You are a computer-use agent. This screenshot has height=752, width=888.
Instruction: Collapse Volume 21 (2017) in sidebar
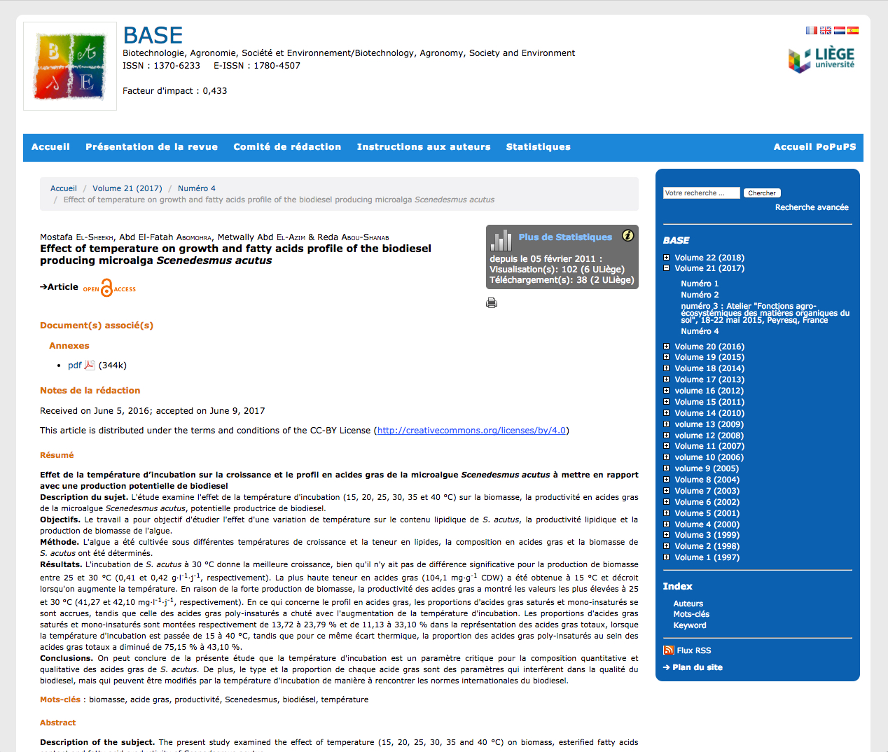pyautogui.click(x=667, y=268)
